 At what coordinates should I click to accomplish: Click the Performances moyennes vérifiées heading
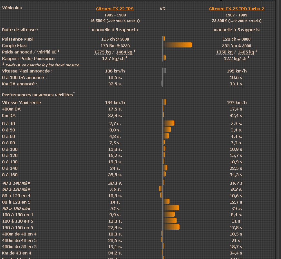pyautogui.click(x=38, y=95)
